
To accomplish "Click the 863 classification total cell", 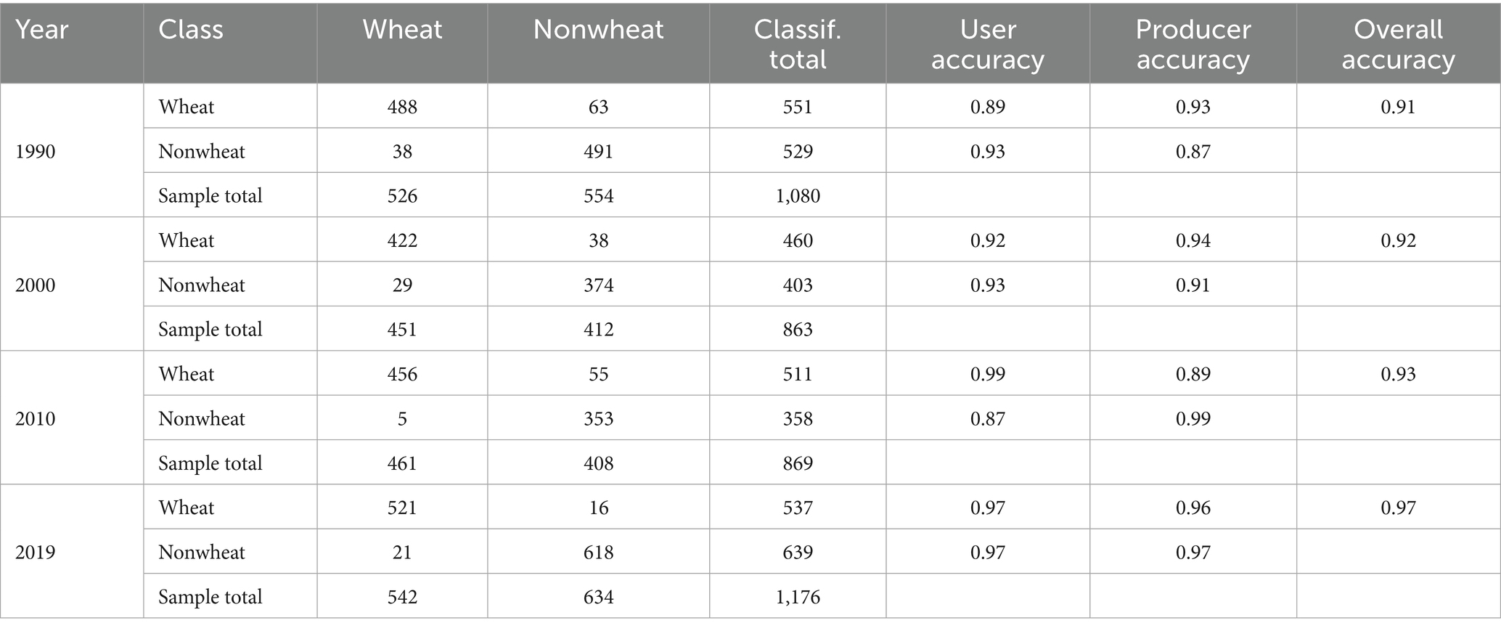I will pos(798,330).
